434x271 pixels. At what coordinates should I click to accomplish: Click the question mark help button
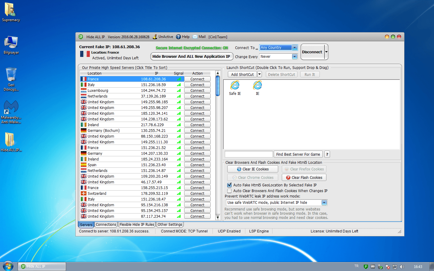coord(327,154)
